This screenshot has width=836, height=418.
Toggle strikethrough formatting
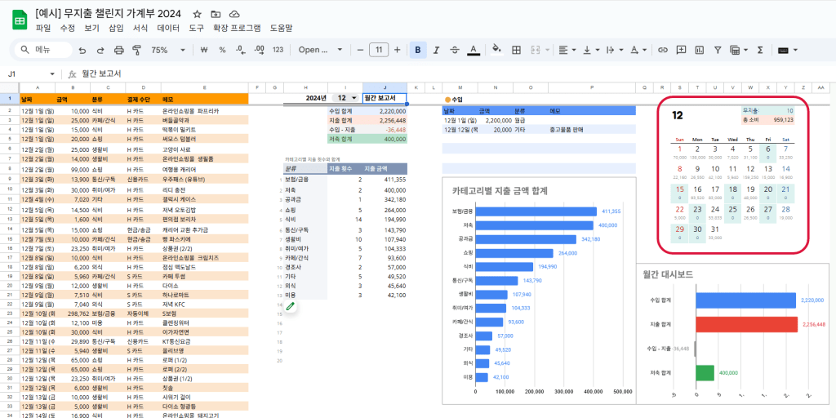click(x=455, y=50)
